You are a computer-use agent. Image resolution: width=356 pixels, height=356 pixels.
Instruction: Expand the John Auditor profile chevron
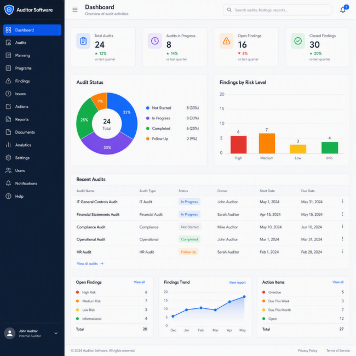56,334
